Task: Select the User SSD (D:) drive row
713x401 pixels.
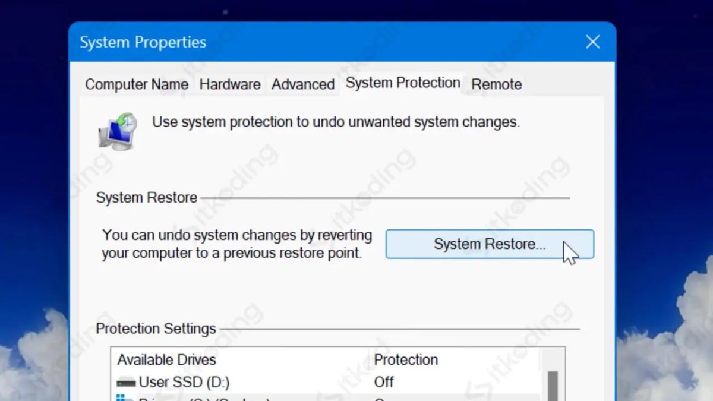Action: 238,382
